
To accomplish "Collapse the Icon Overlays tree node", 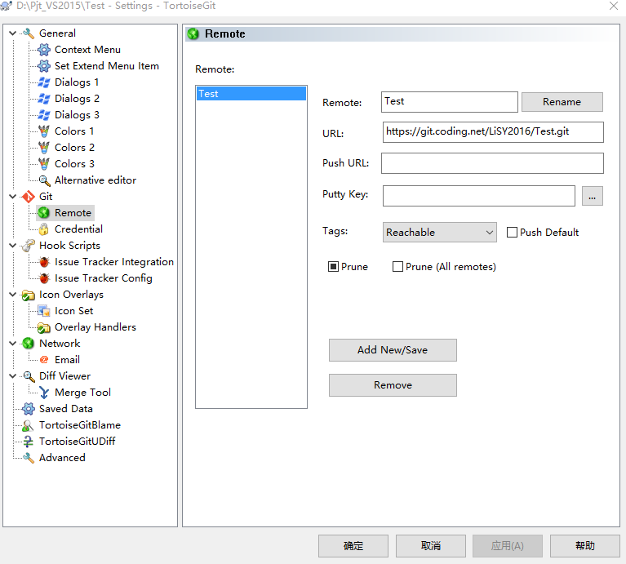I will click(x=13, y=295).
